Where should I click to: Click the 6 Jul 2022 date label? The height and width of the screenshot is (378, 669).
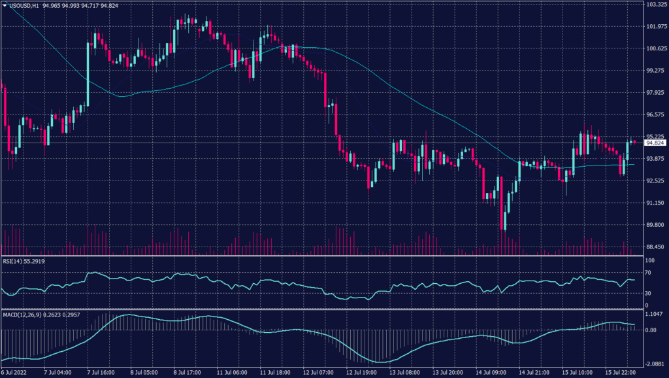click(16, 373)
